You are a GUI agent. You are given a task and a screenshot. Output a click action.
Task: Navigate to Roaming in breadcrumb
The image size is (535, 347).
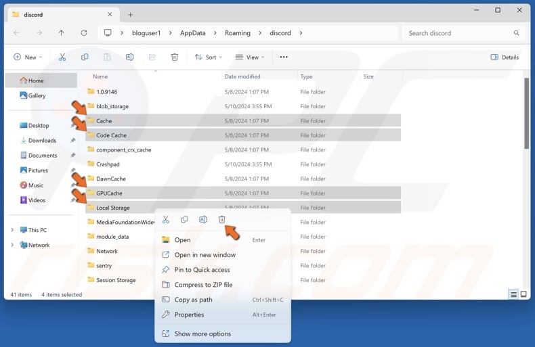click(238, 33)
